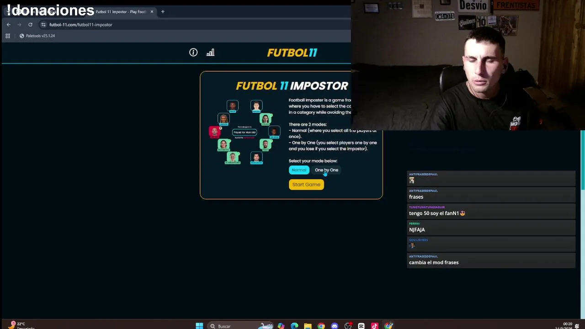The height and width of the screenshot is (329, 585).
Task: Open the statistics bar chart icon
Action: pos(210,53)
